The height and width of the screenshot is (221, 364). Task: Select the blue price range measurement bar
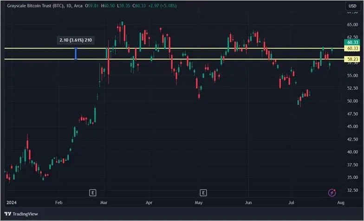[76, 54]
